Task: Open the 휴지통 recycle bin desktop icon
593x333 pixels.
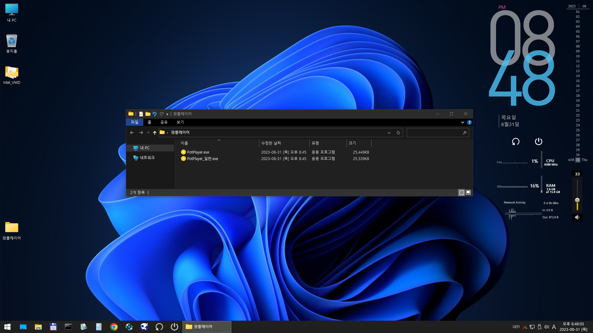Action: (12, 43)
